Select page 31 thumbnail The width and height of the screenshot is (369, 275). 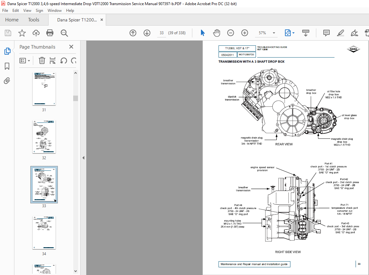pos(44,89)
